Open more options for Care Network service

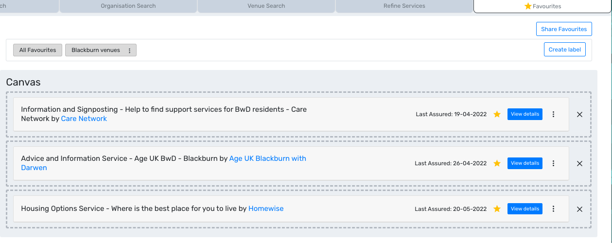[553, 114]
